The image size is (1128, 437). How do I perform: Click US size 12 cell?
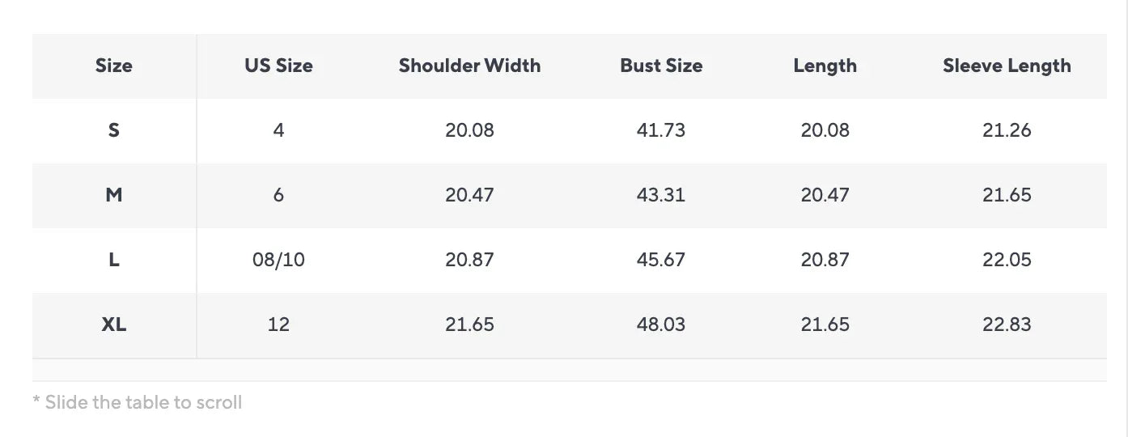pos(278,325)
